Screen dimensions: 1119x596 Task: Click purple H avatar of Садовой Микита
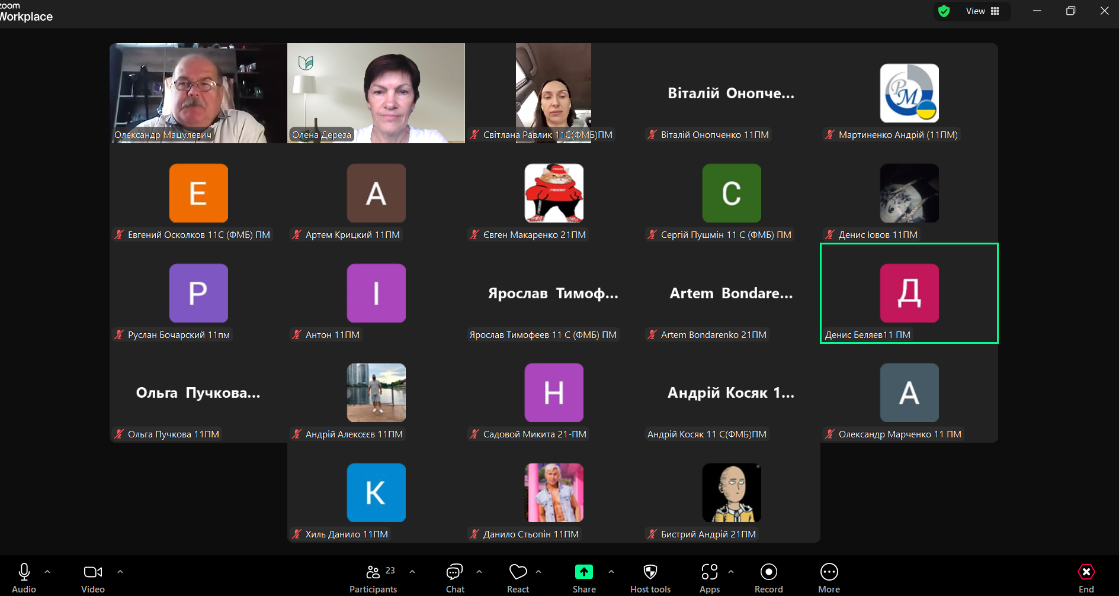(554, 393)
